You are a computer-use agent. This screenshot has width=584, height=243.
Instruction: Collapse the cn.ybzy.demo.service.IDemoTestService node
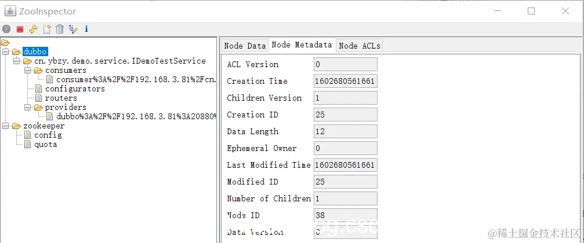pyautogui.click(x=16, y=61)
